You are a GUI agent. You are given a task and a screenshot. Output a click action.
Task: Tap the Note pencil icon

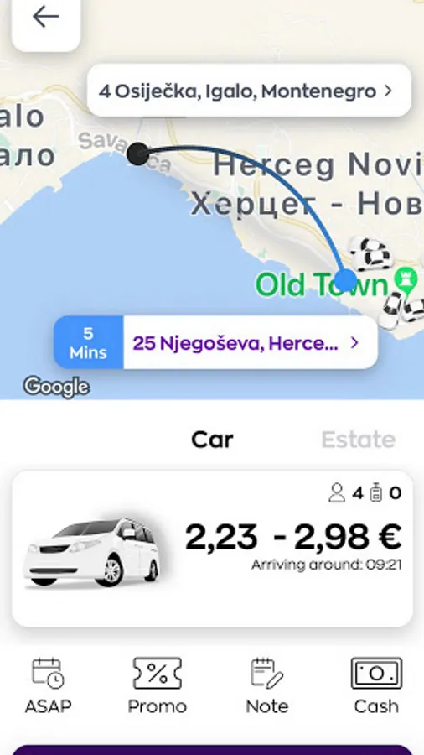(266, 673)
